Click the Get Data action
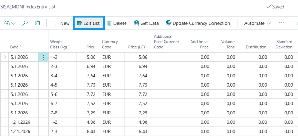The width and height of the screenshot is (298, 136). pos(146,23)
